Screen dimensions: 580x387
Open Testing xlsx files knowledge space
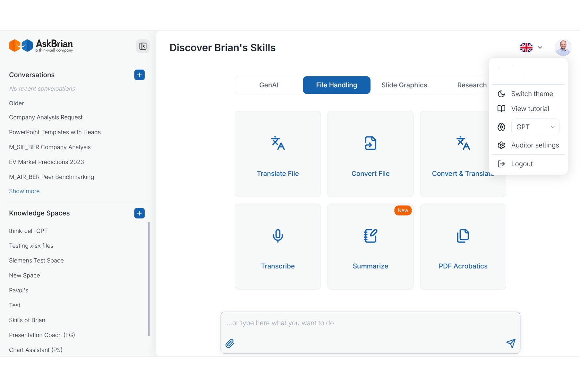click(x=31, y=246)
